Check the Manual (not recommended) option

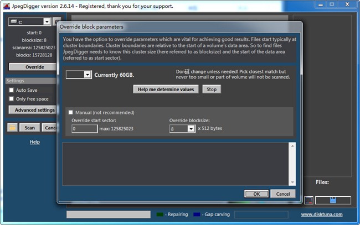pyautogui.click(x=70, y=112)
